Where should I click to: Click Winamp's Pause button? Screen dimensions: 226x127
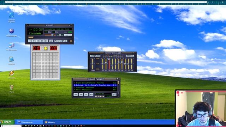click(38, 41)
